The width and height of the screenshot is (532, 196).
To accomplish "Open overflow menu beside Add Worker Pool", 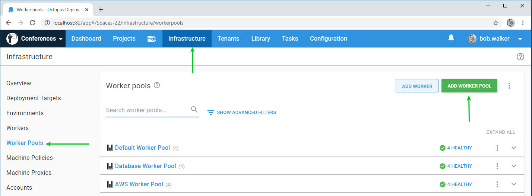I will [x=509, y=86].
